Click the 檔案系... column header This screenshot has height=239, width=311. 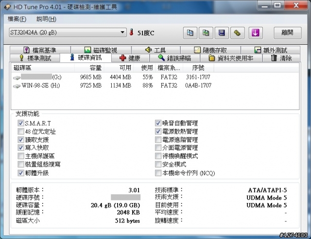[169, 68]
